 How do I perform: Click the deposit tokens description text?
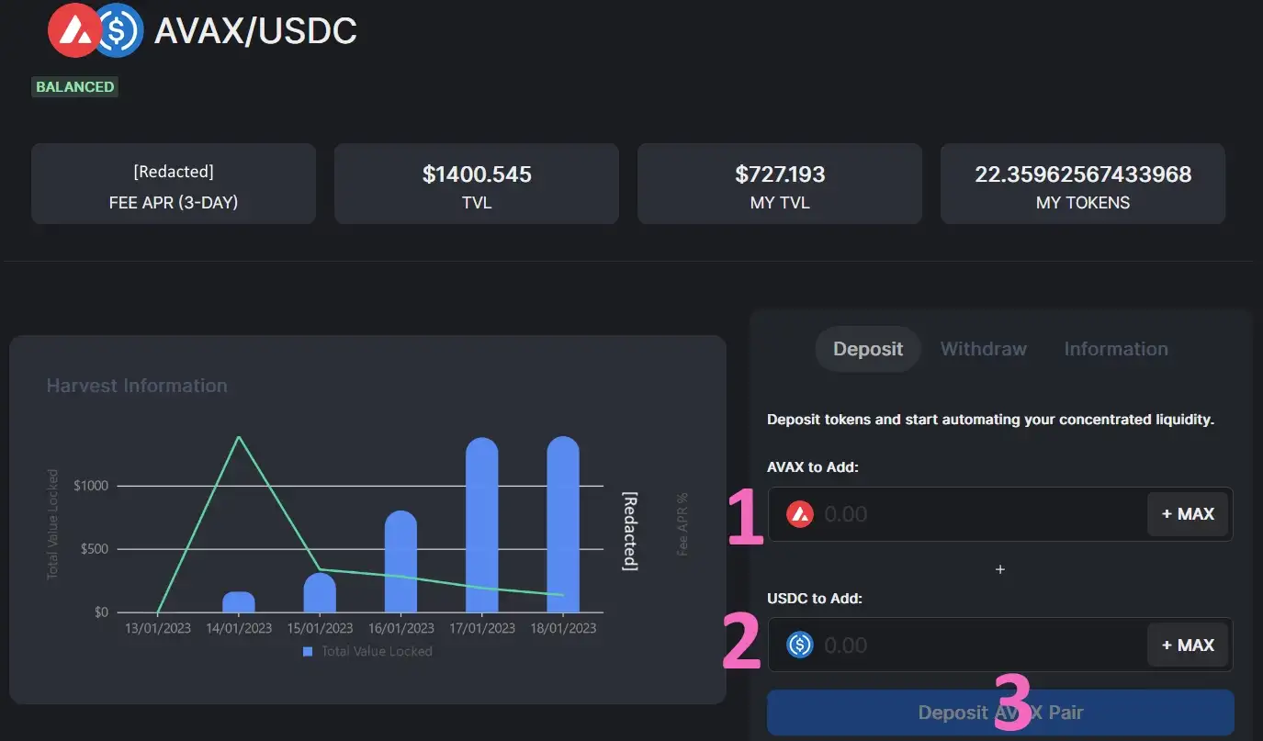pyautogui.click(x=991, y=420)
